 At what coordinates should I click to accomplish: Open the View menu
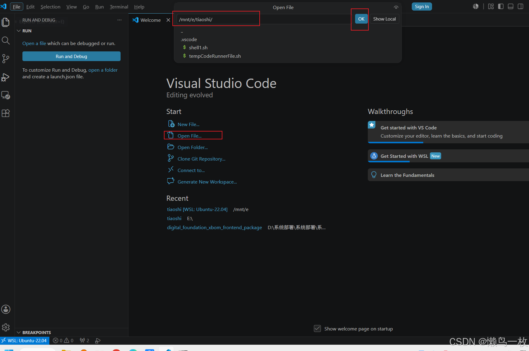(72, 7)
